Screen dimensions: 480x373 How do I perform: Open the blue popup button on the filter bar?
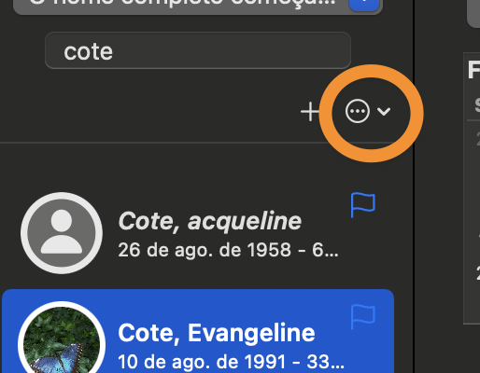364,5
